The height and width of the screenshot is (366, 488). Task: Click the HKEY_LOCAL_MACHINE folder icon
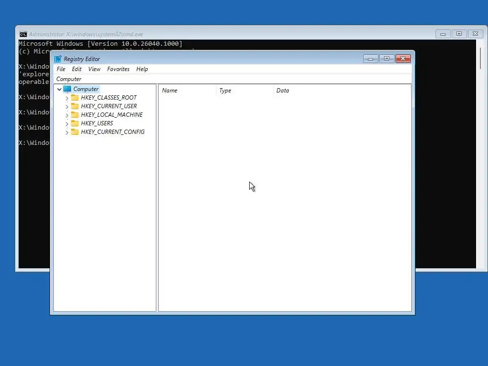coord(75,114)
